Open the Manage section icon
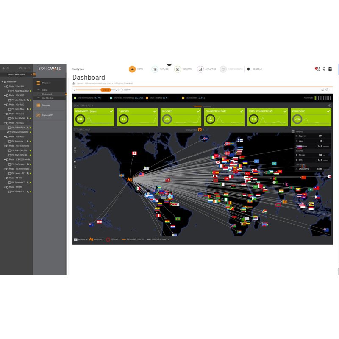339x339 pixels. [x=154, y=69]
